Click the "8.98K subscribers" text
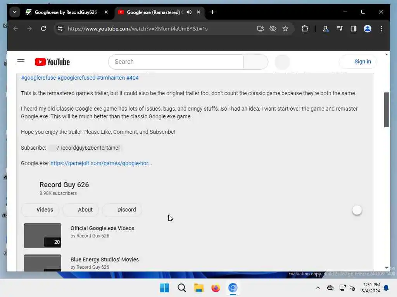397x297 pixels. tap(58, 193)
